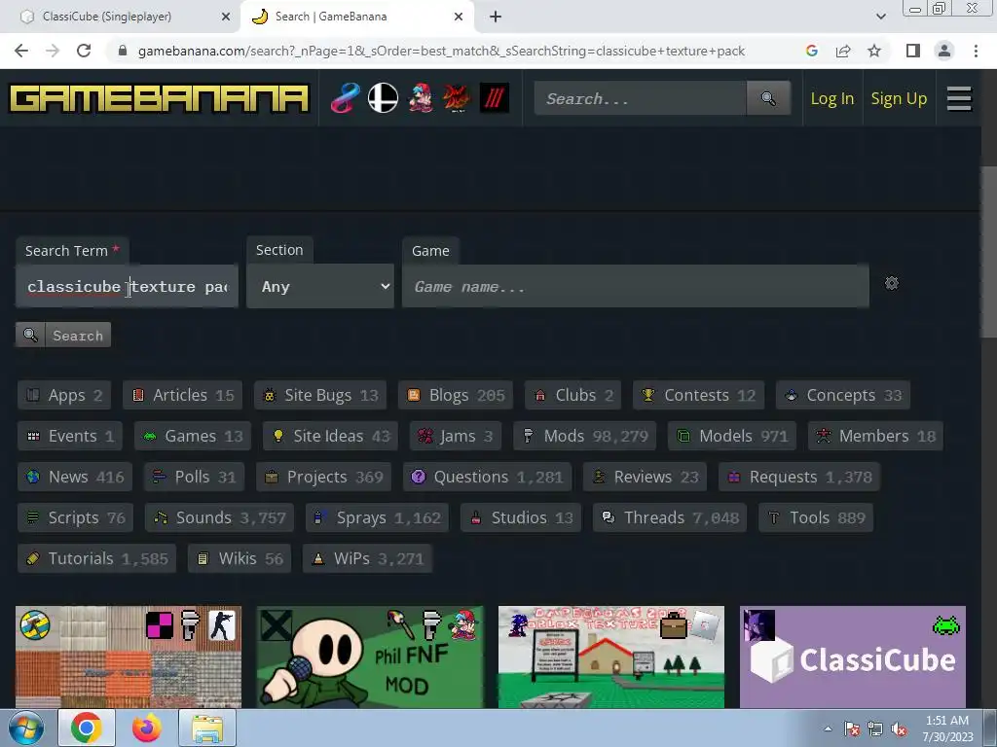Screen dimensions: 997x747
Task: Click the header Search... text box
Action: tap(641, 98)
